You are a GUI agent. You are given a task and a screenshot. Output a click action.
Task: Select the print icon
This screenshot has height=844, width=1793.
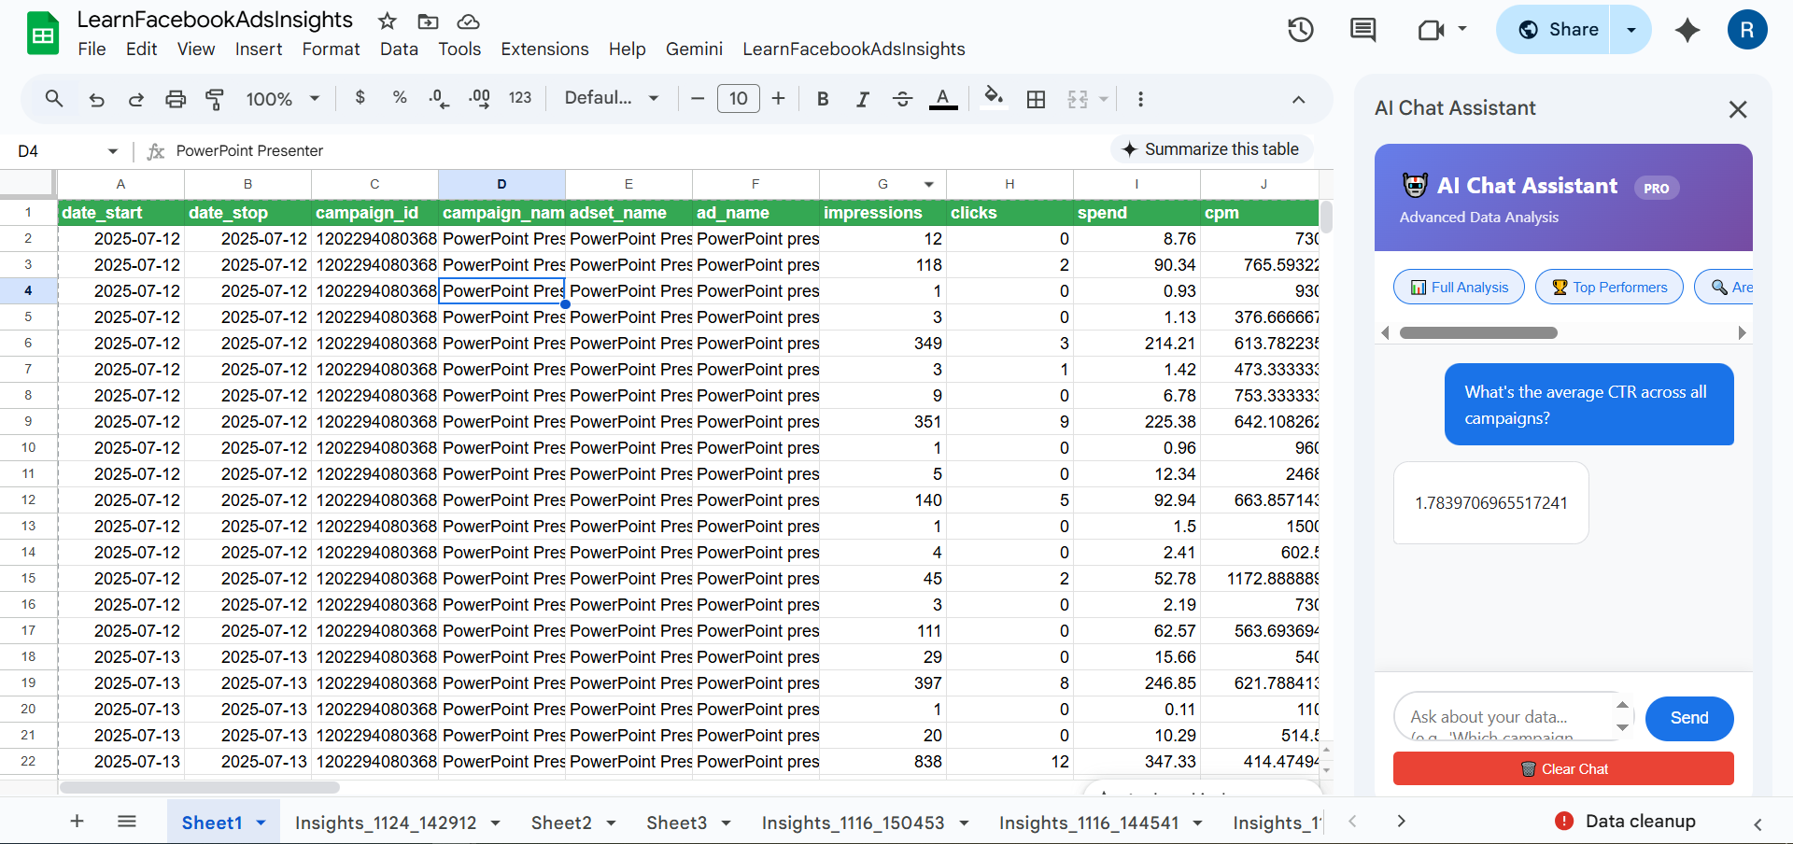point(176,98)
